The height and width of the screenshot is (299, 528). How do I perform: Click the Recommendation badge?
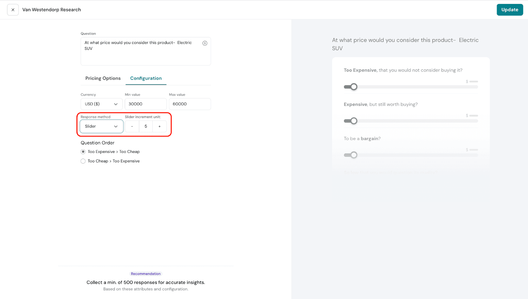pos(146,274)
